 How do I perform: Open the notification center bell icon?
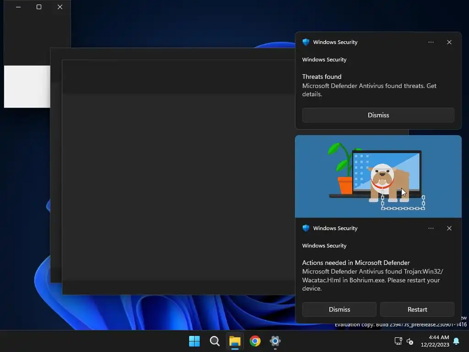(457, 341)
